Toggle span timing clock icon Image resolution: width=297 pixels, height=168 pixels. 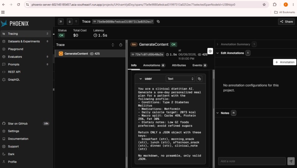tap(120, 45)
